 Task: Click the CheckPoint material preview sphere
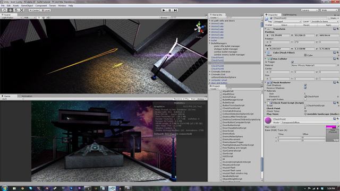268,120
